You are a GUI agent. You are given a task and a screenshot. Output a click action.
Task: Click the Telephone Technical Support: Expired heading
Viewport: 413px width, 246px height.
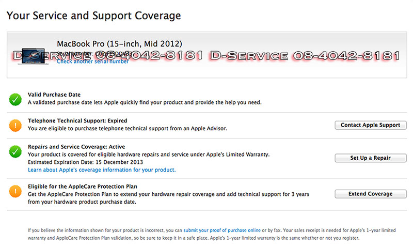[x=77, y=121]
